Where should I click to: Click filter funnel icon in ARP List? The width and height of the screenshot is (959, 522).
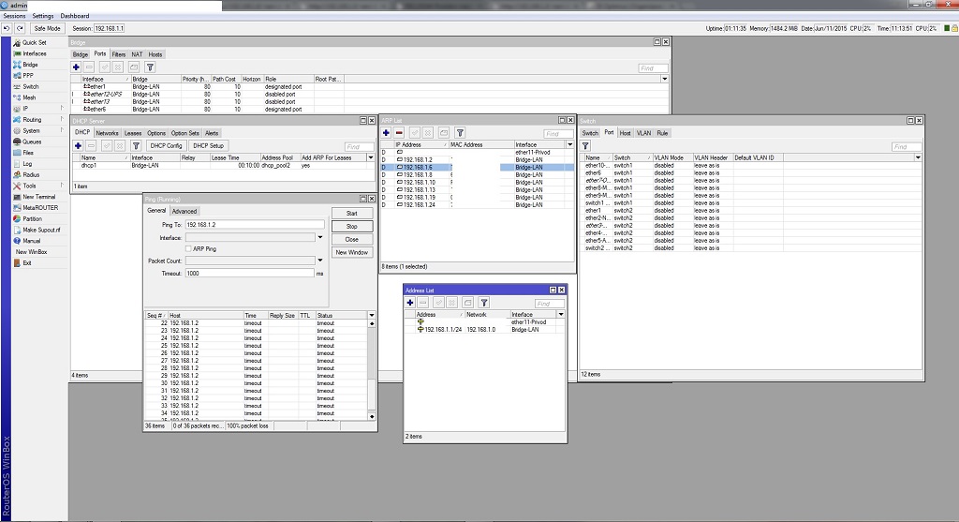tap(460, 133)
